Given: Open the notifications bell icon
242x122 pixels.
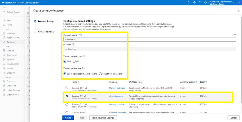Looking at the screenshot, I should [188, 2].
